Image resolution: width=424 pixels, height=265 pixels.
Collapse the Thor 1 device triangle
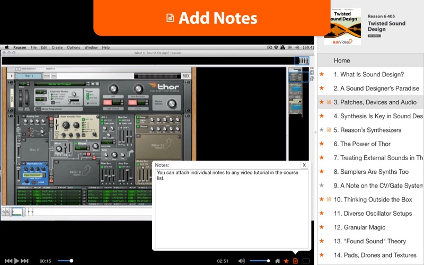point(12,76)
